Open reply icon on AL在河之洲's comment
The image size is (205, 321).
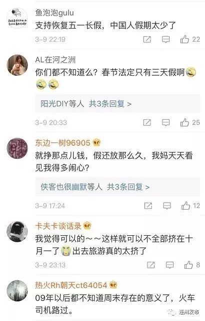click(x=165, y=122)
